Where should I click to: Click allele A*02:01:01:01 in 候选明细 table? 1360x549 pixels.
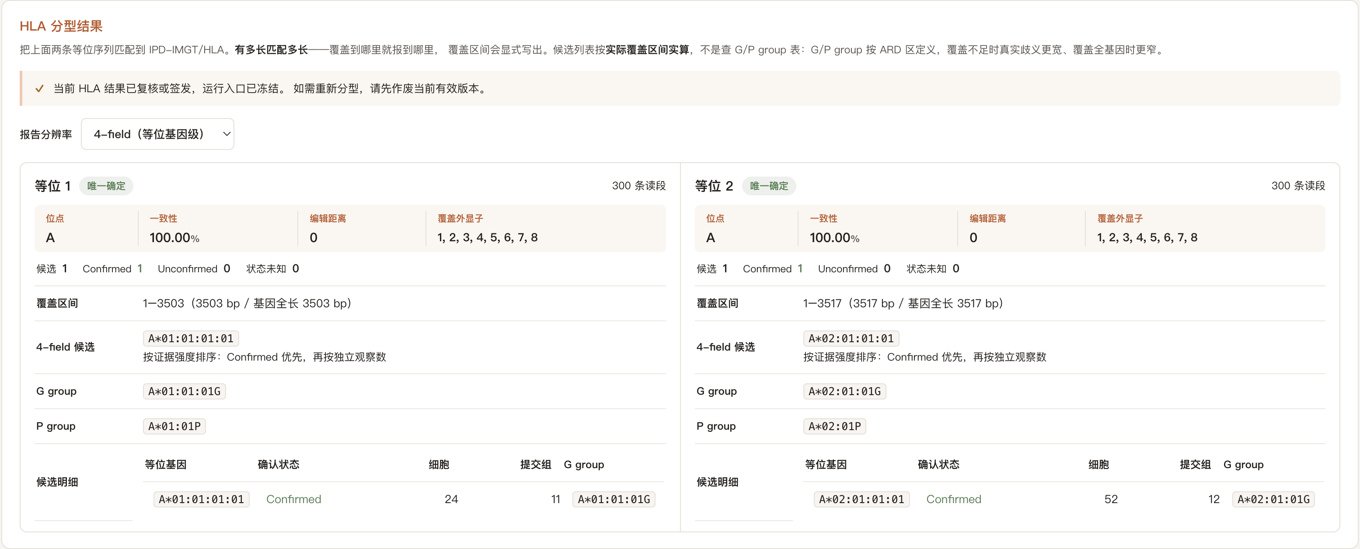[x=861, y=499]
